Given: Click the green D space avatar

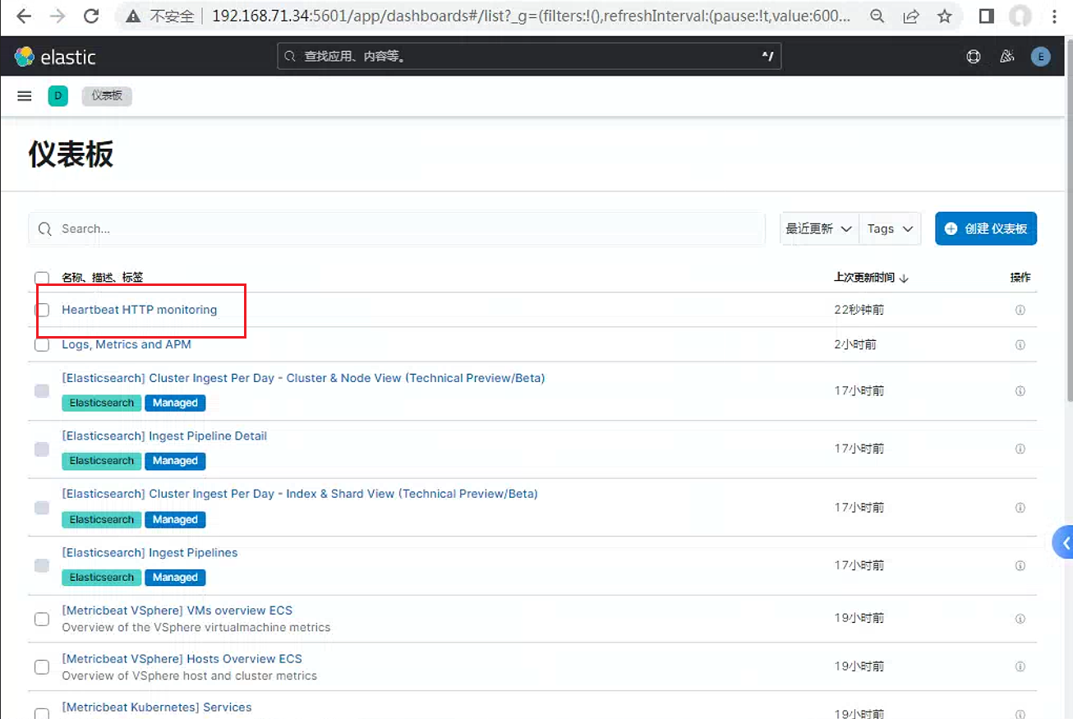Looking at the screenshot, I should coord(58,96).
